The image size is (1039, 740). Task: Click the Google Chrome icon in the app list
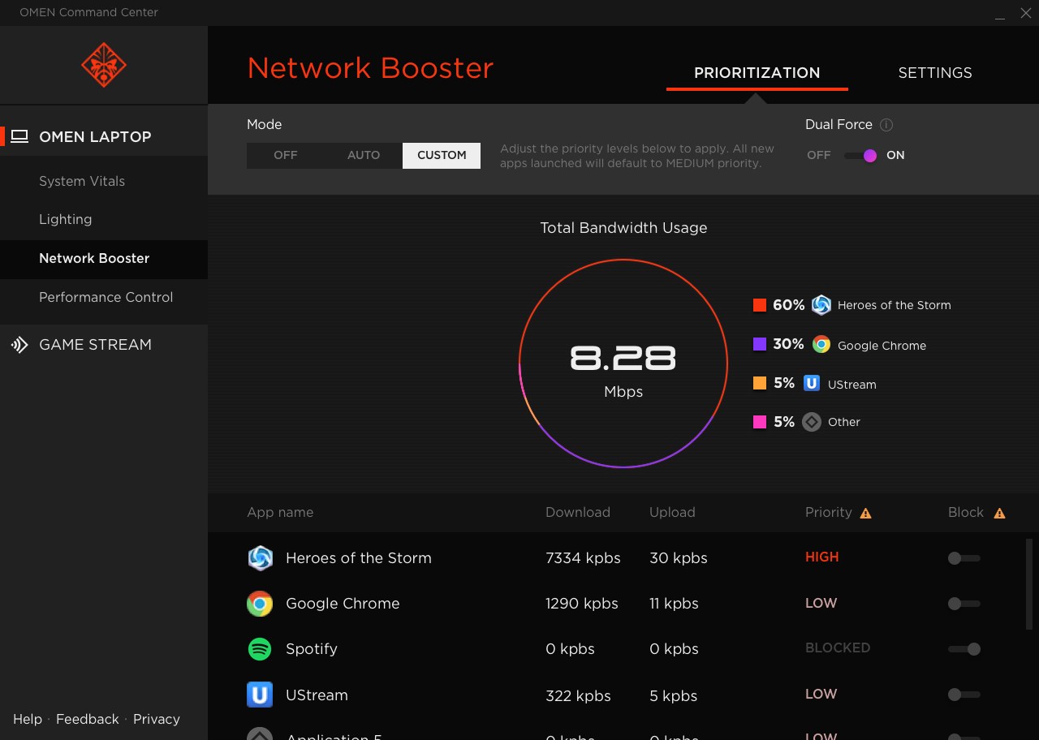pos(260,604)
